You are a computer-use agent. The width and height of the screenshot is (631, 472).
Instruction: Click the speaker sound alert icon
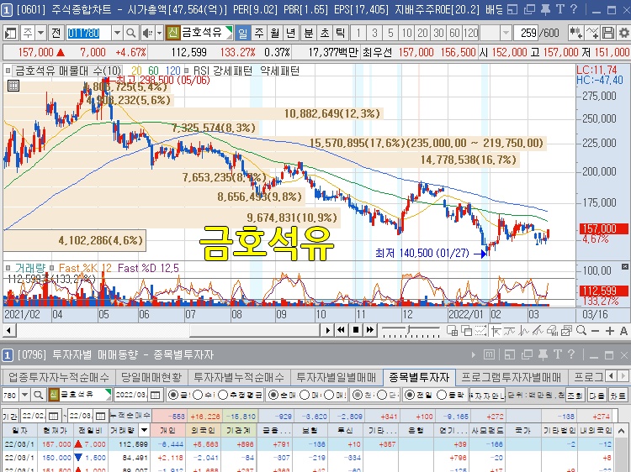click(x=147, y=33)
